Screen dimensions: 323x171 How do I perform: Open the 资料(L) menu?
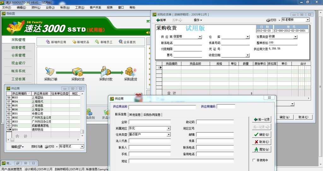click(x=36, y=8)
